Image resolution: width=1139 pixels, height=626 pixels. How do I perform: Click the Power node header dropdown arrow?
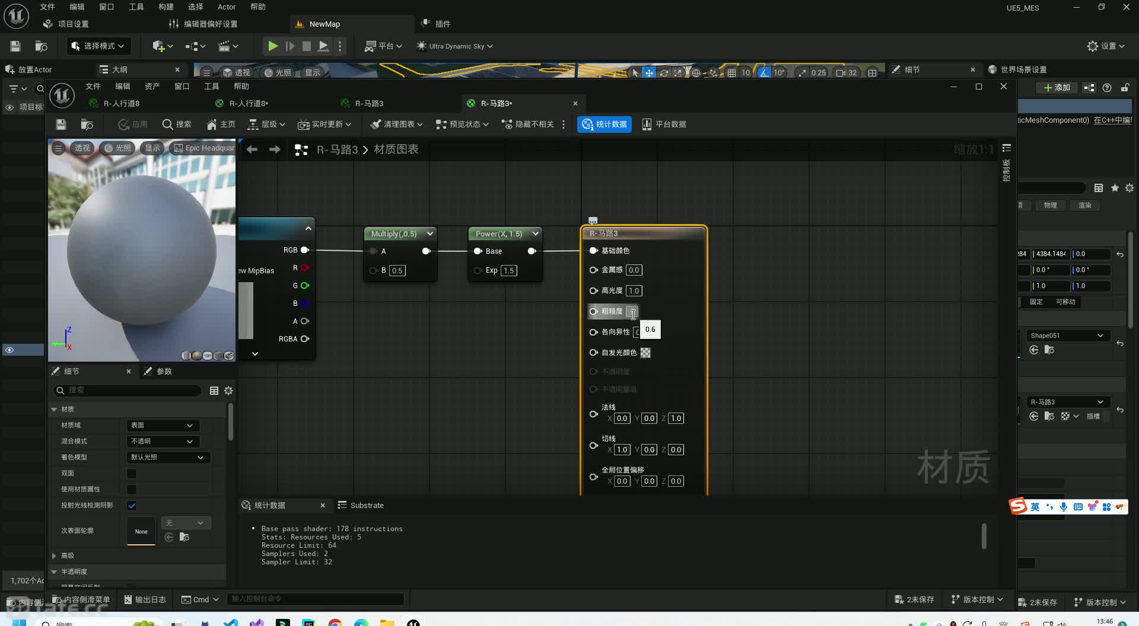[x=536, y=234]
